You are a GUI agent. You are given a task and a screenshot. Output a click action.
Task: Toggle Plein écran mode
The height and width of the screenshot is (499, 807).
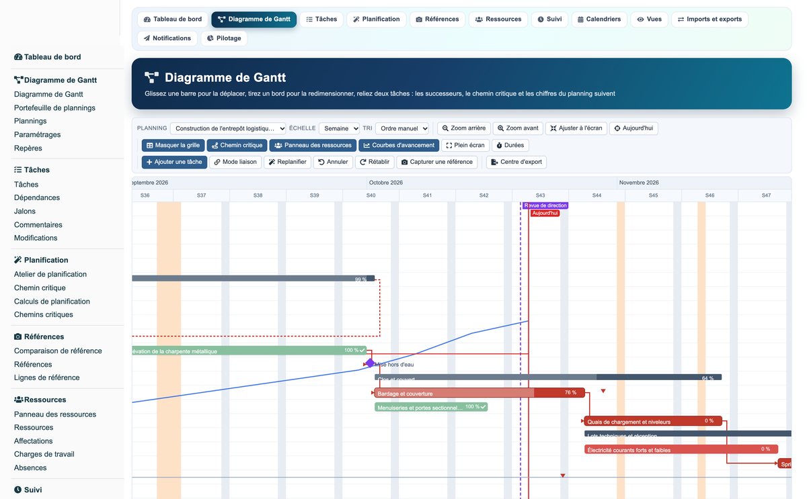(465, 145)
